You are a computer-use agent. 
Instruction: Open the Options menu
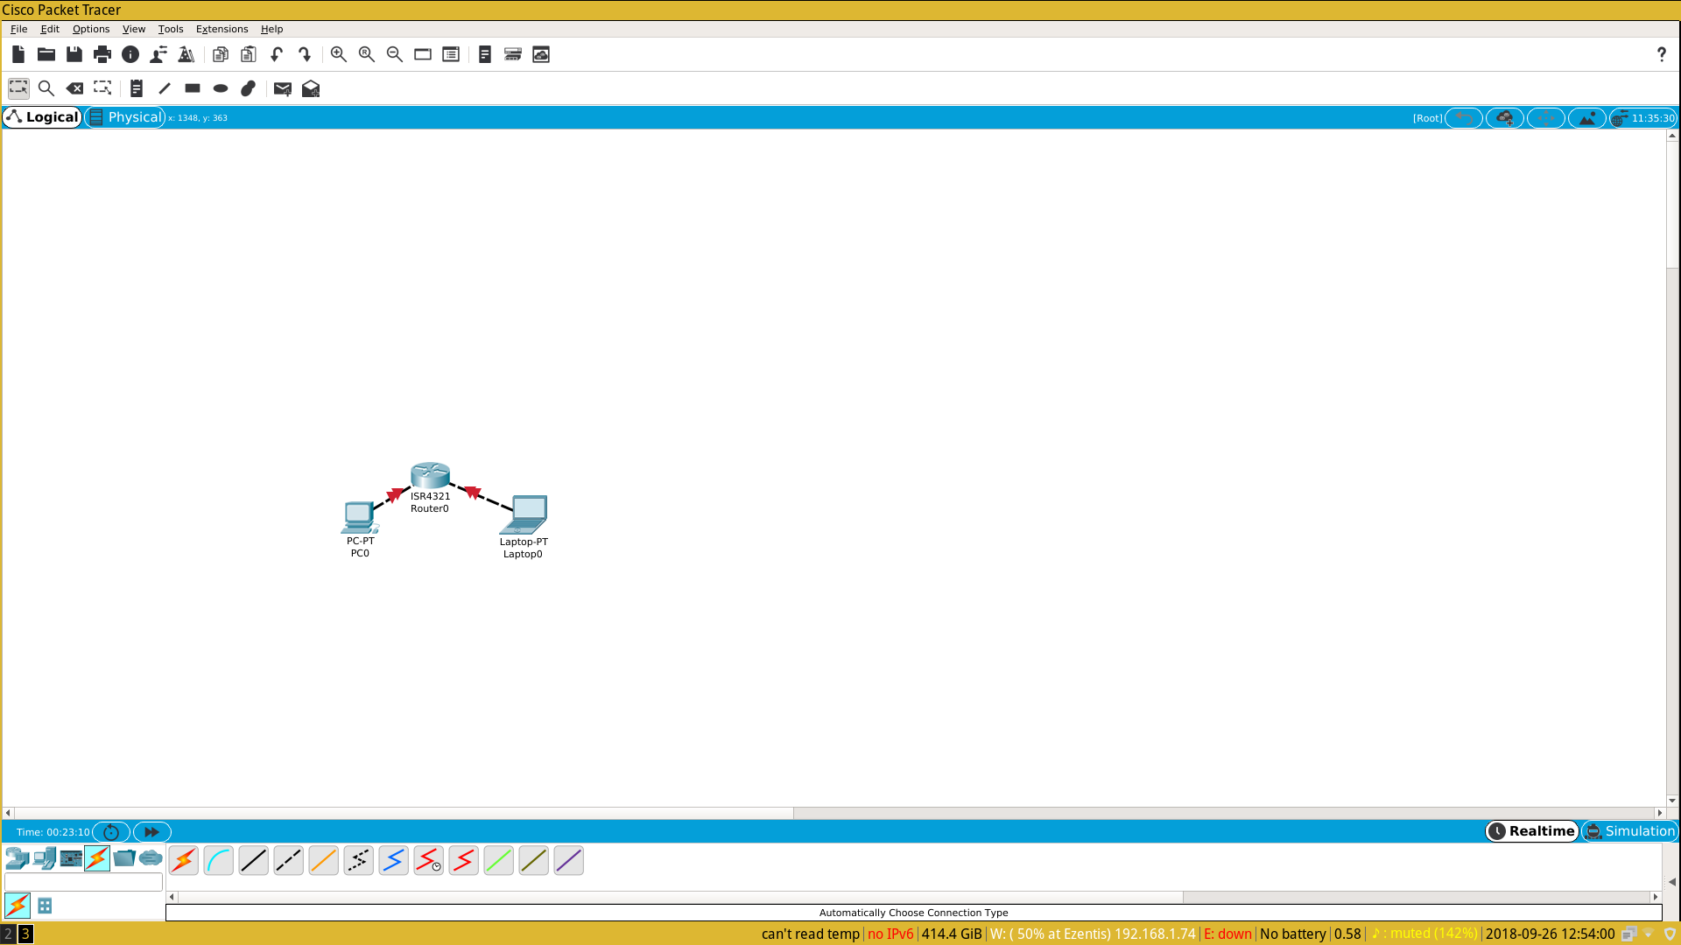(91, 29)
